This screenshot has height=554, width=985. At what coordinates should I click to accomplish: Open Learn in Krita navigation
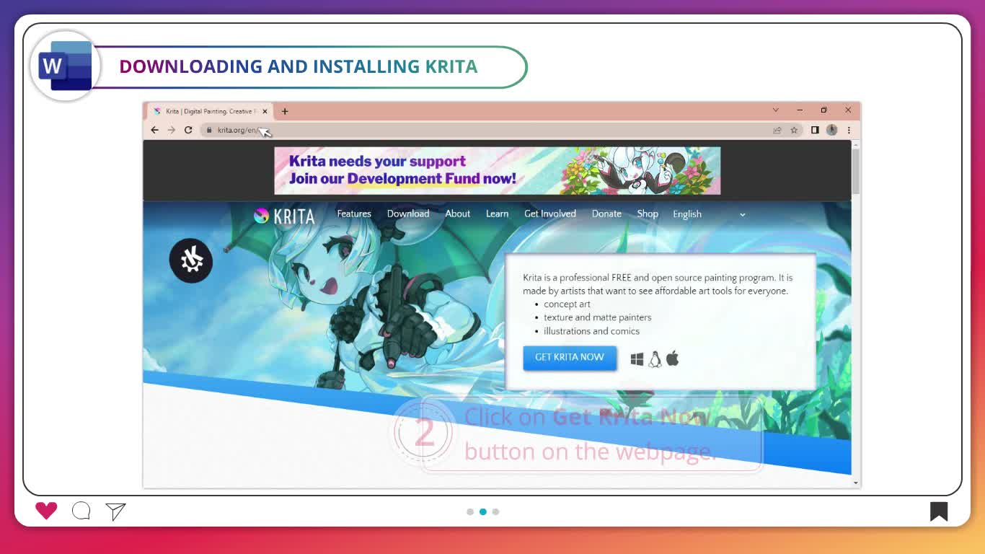coord(497,214)
